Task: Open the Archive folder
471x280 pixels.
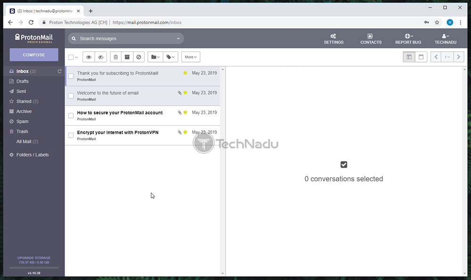Action: click(34, 112)
